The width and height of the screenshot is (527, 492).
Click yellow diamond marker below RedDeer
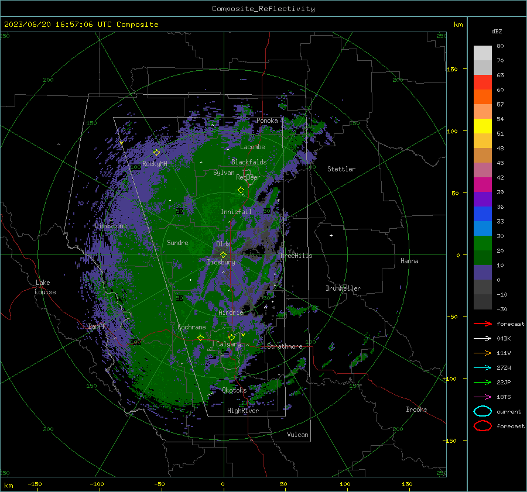pos(241,190)
